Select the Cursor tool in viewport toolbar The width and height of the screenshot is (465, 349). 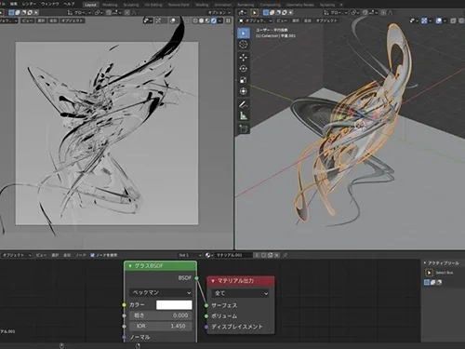[244, 45]
